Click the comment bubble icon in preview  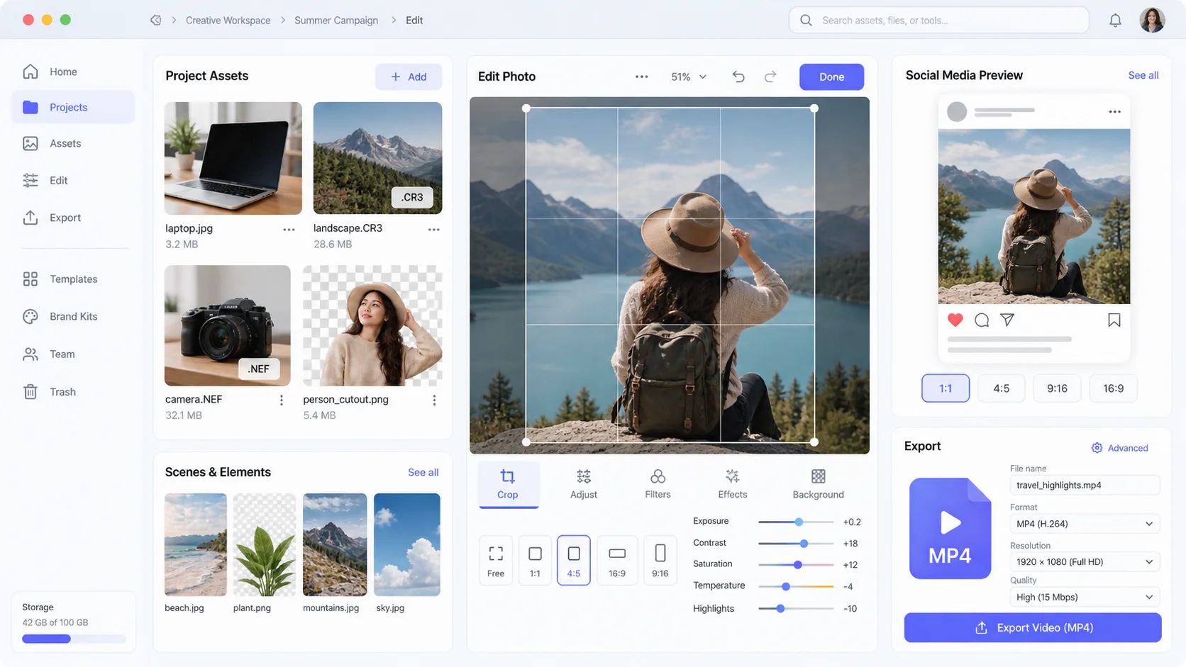[982, 320]
